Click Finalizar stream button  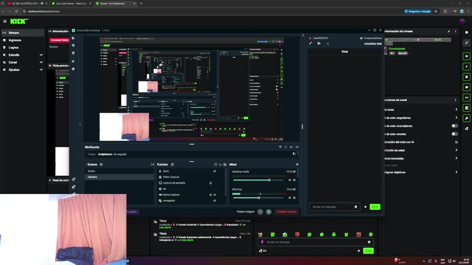click(287, 212)
